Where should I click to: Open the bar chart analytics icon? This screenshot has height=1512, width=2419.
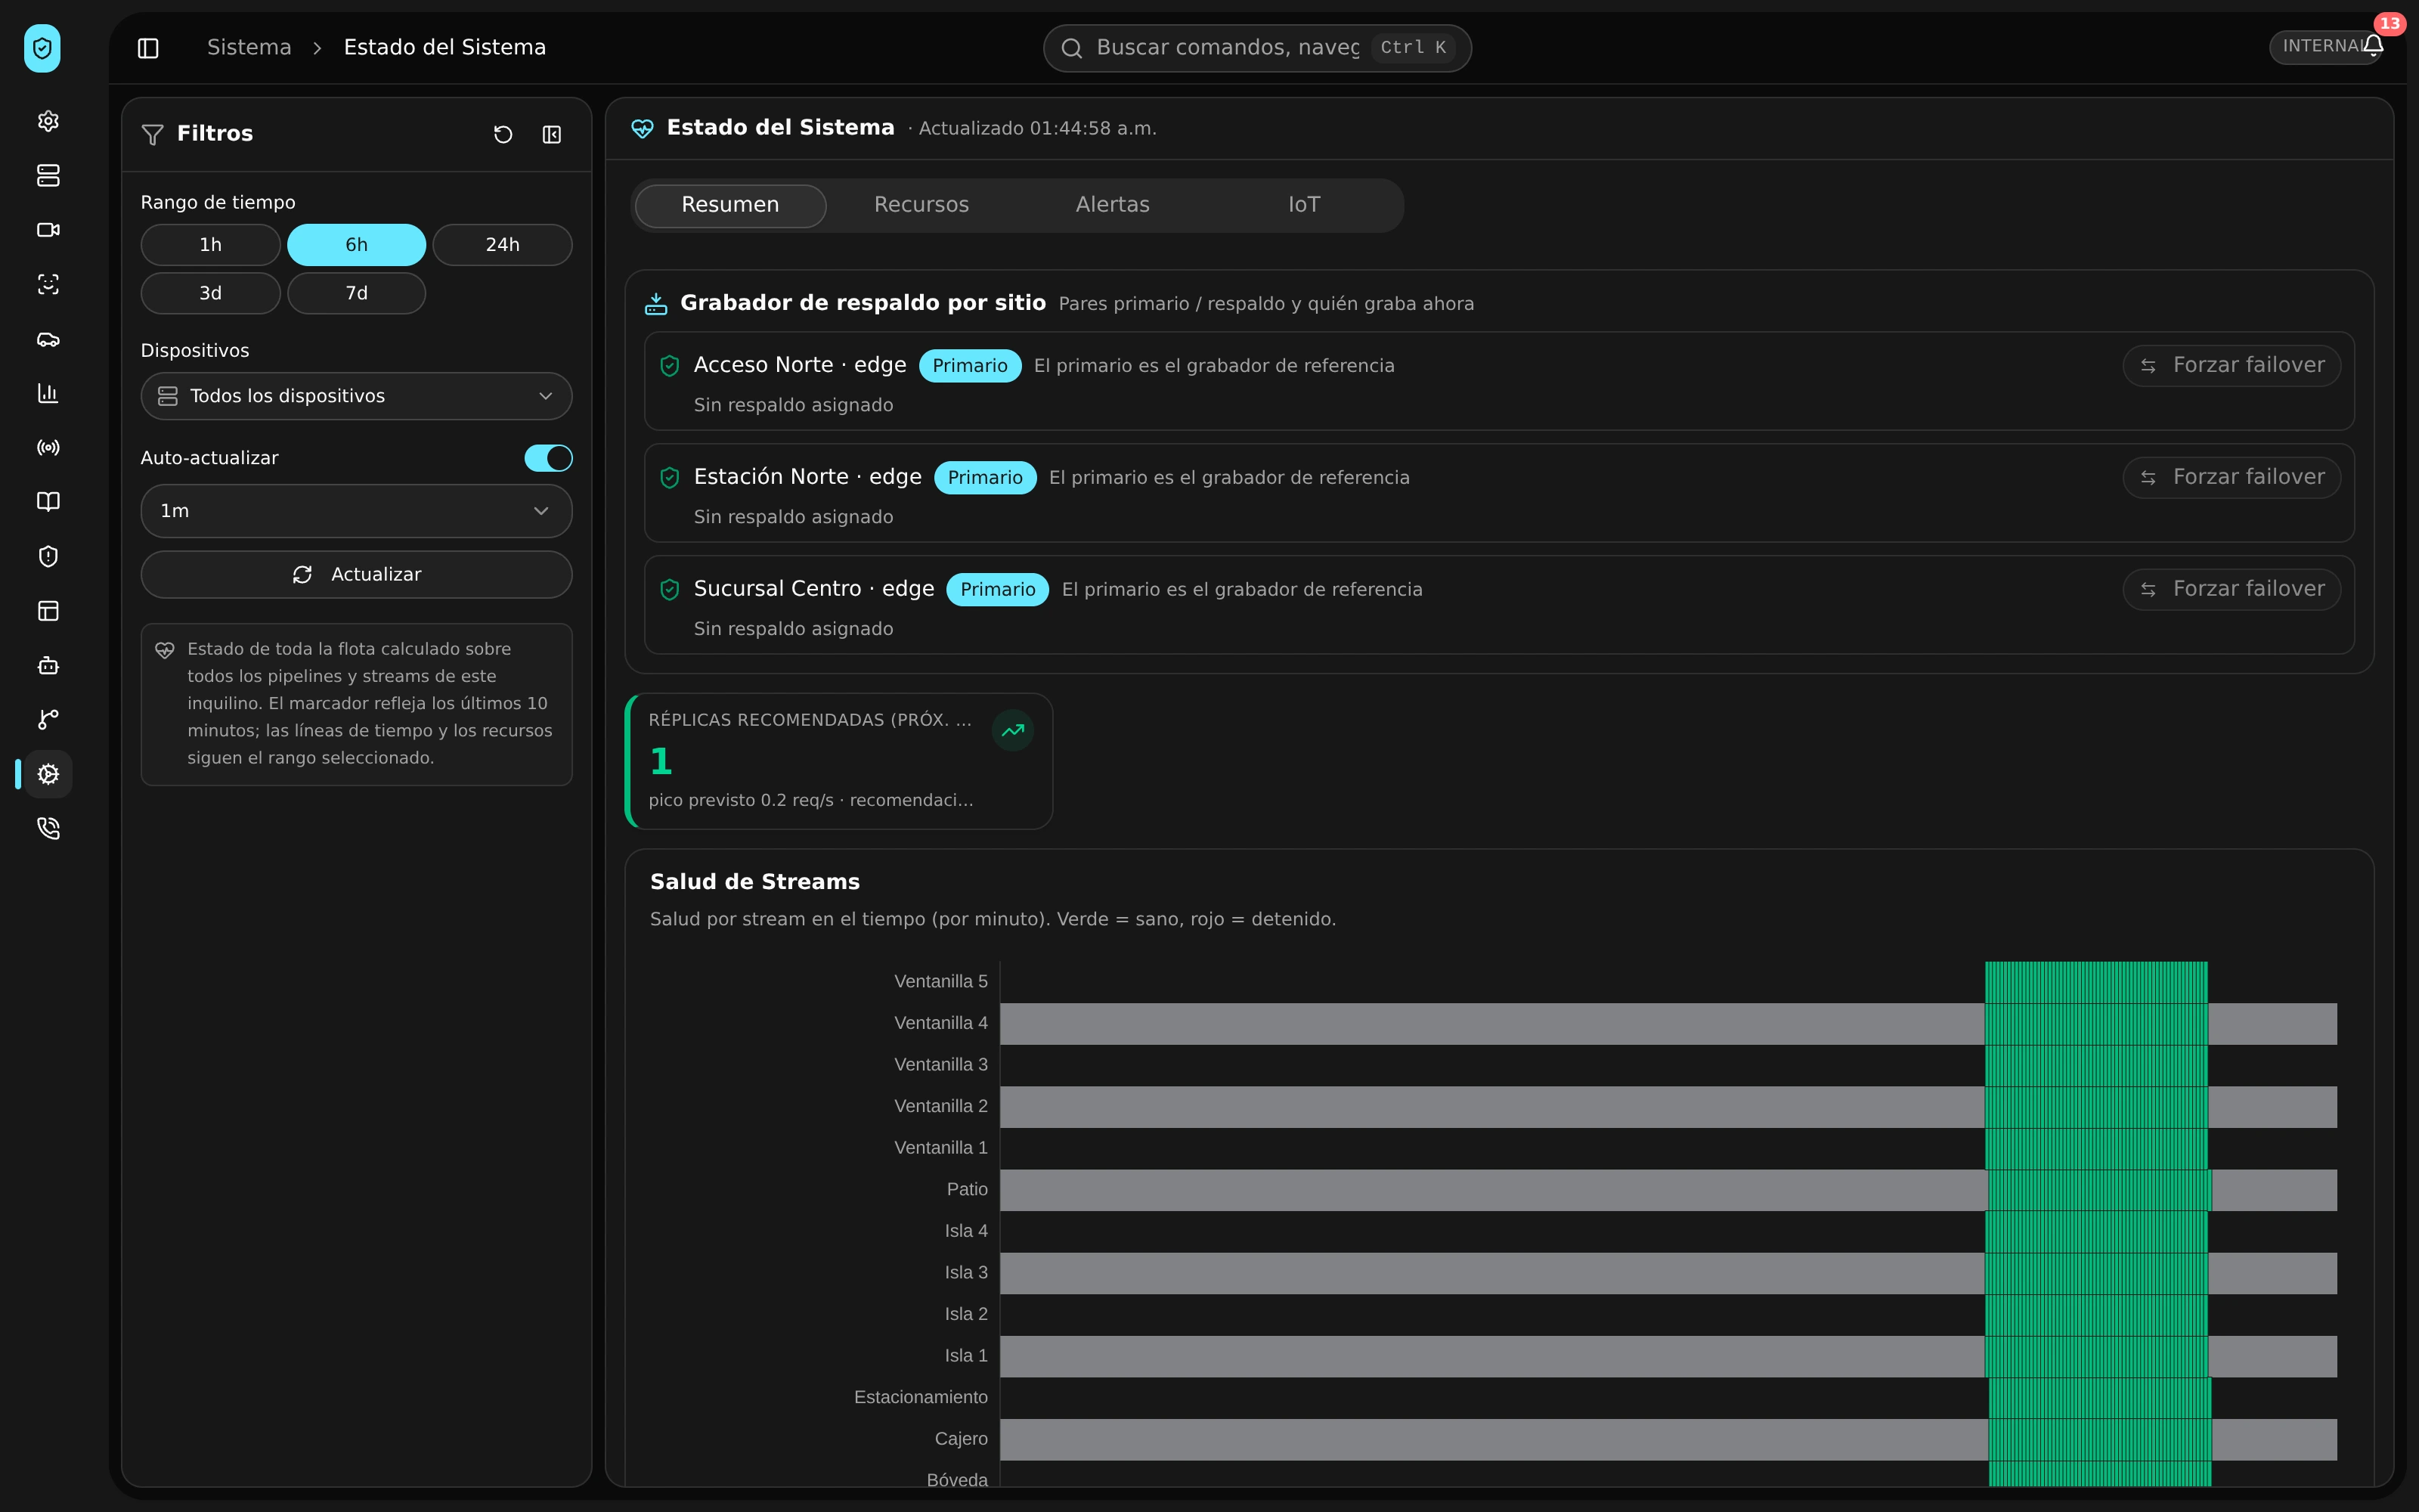(x=48, y=393)
